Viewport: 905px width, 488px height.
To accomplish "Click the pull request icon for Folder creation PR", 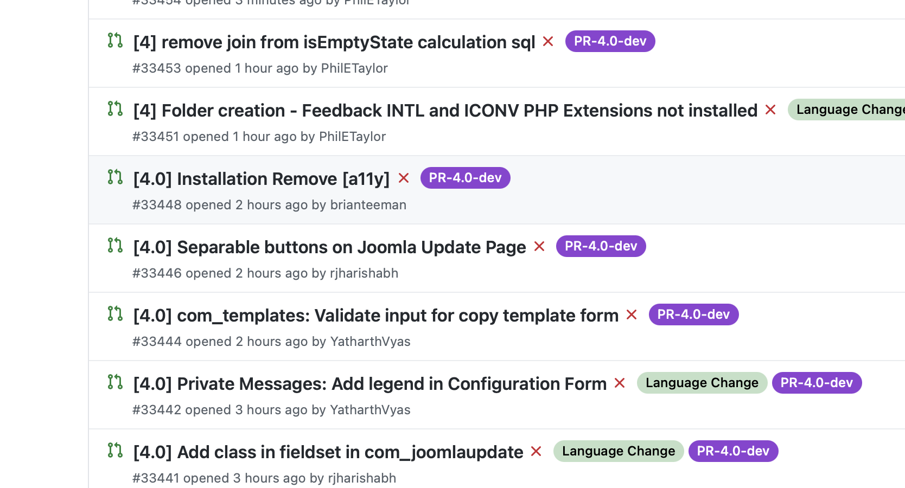I will tap(115, 108).
